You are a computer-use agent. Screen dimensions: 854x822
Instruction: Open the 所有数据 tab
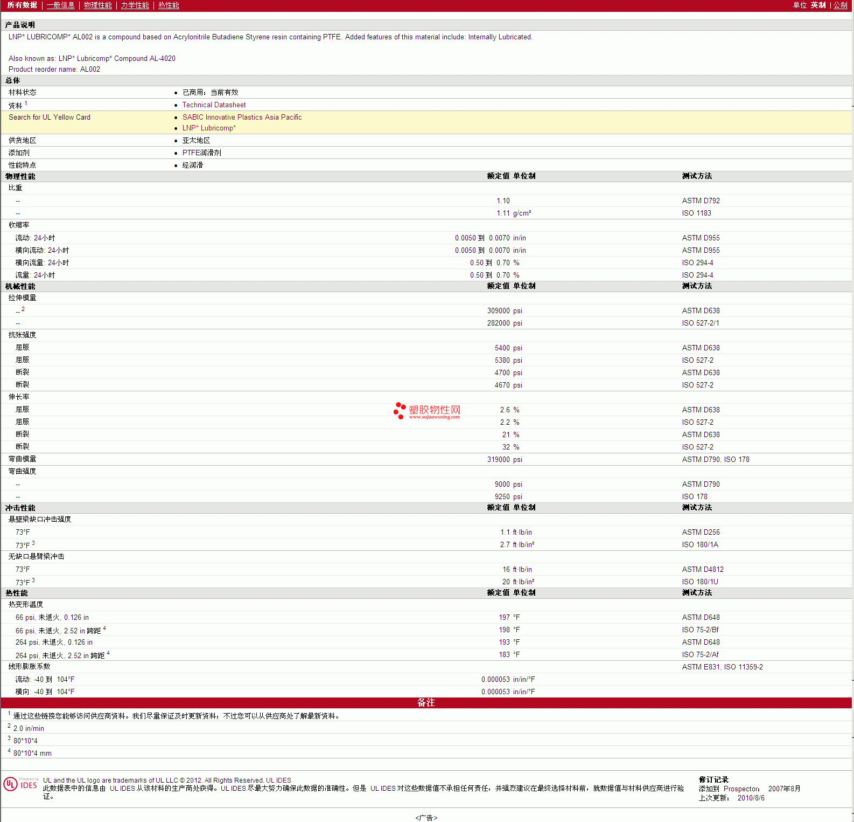point(22,5)
